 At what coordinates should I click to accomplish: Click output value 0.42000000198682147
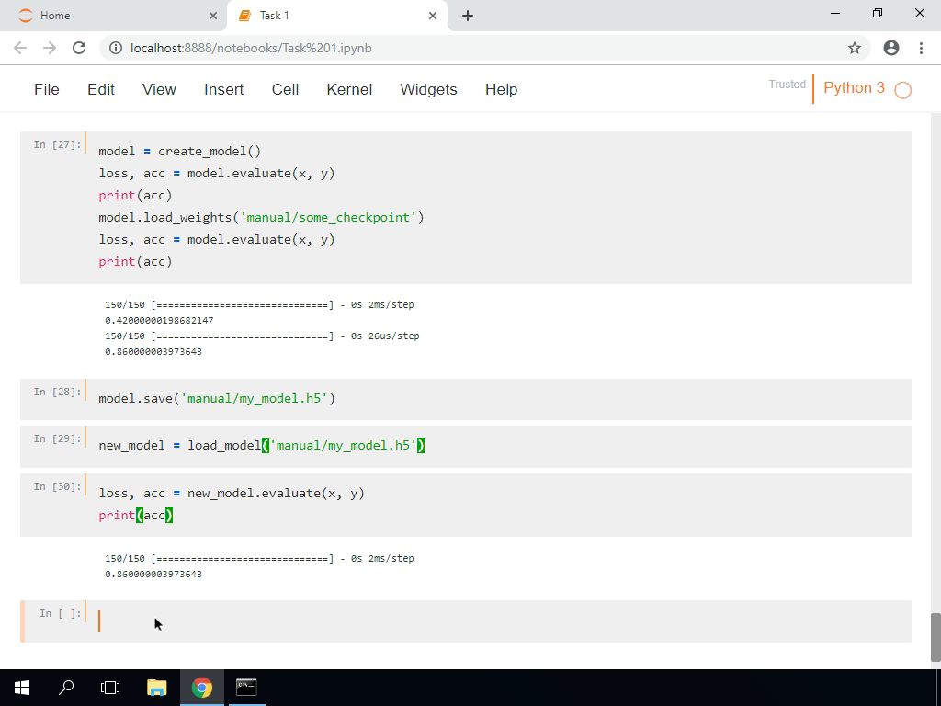(159, 321)
